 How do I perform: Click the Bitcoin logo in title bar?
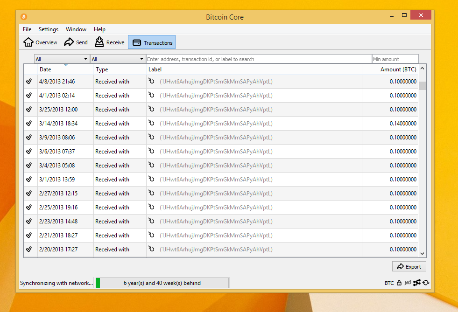24,17
